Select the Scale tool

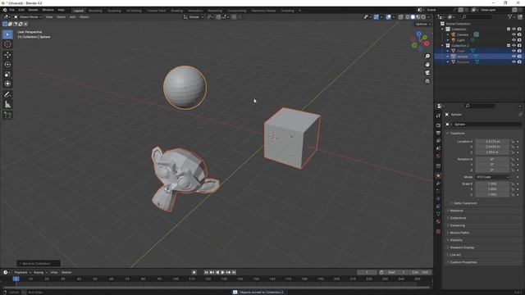tap(7, 75)
